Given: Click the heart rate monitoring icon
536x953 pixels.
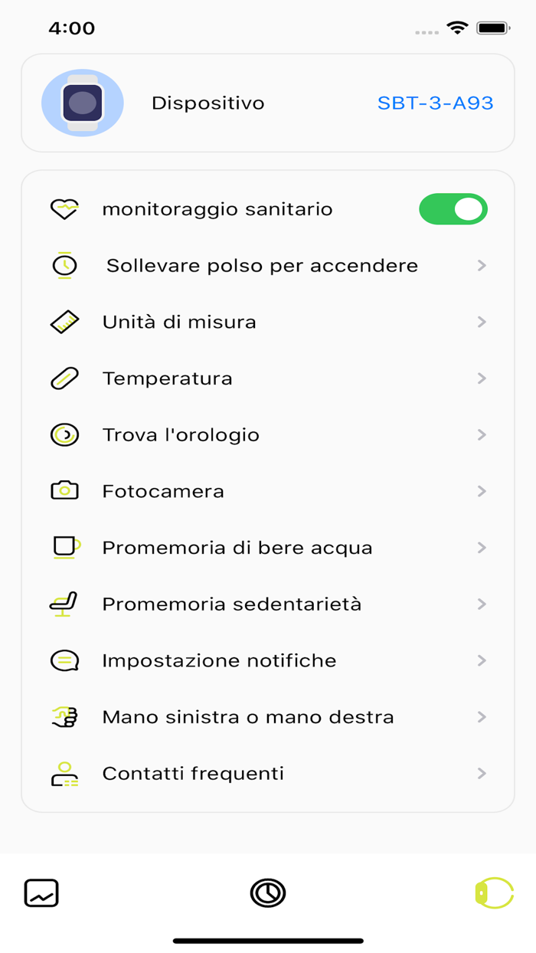Looking at the screenshot, I should pyautogui.click(x=65, y=208).
